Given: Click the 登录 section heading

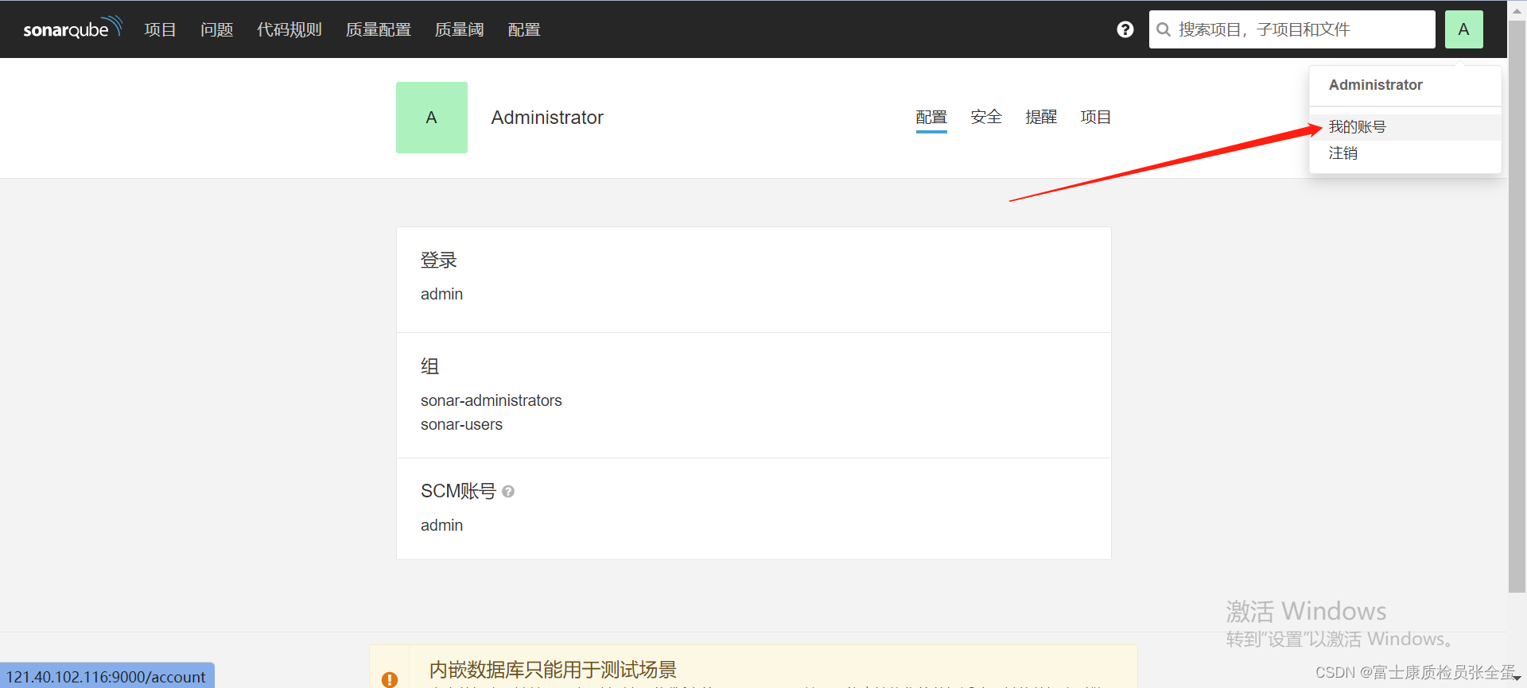Looking at the screenshot, I should point(439,260).
